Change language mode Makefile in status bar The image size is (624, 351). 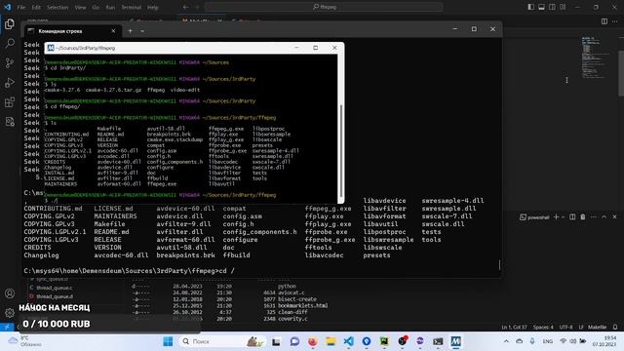[x=597, y=328]
